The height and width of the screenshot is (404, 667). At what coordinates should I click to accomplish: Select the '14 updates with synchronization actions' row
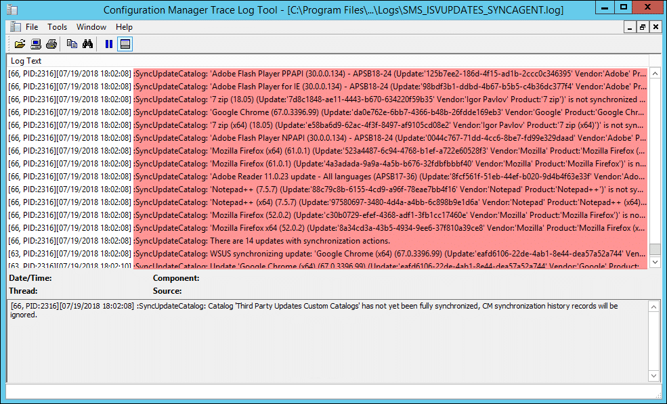point(327,241)
